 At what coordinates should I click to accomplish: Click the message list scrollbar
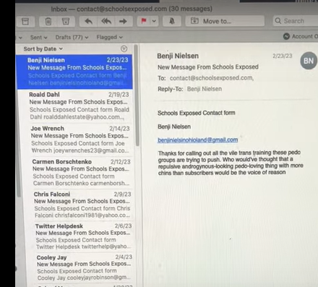pyautogui.click(x=137, y=95)
